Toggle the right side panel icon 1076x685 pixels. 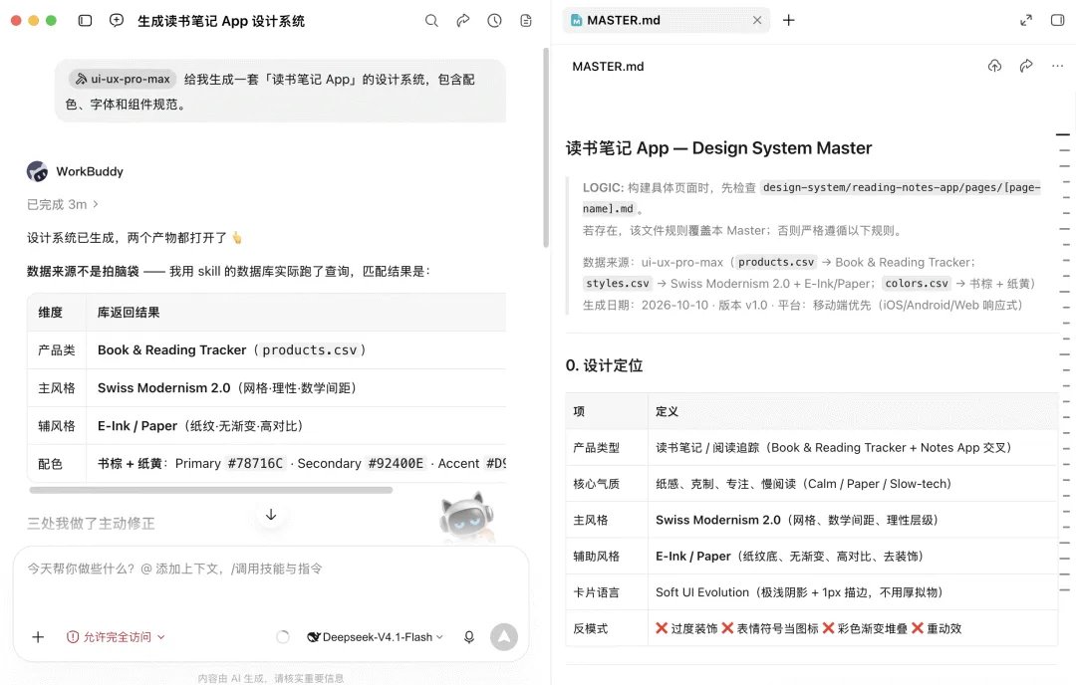[1057, 21]
